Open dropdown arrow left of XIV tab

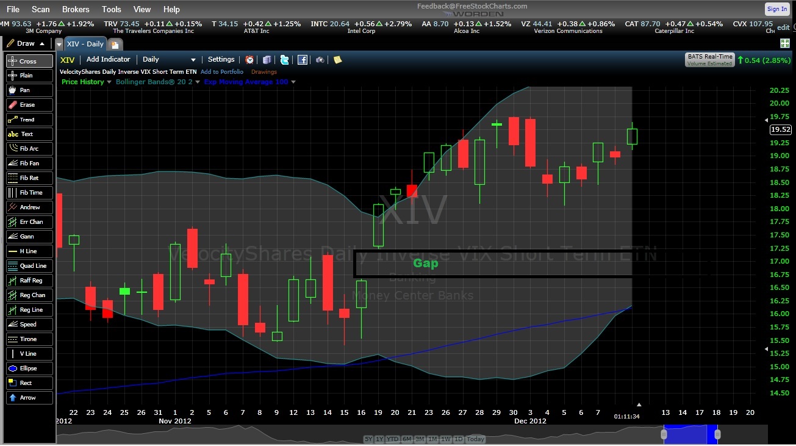tap(59, 45)
